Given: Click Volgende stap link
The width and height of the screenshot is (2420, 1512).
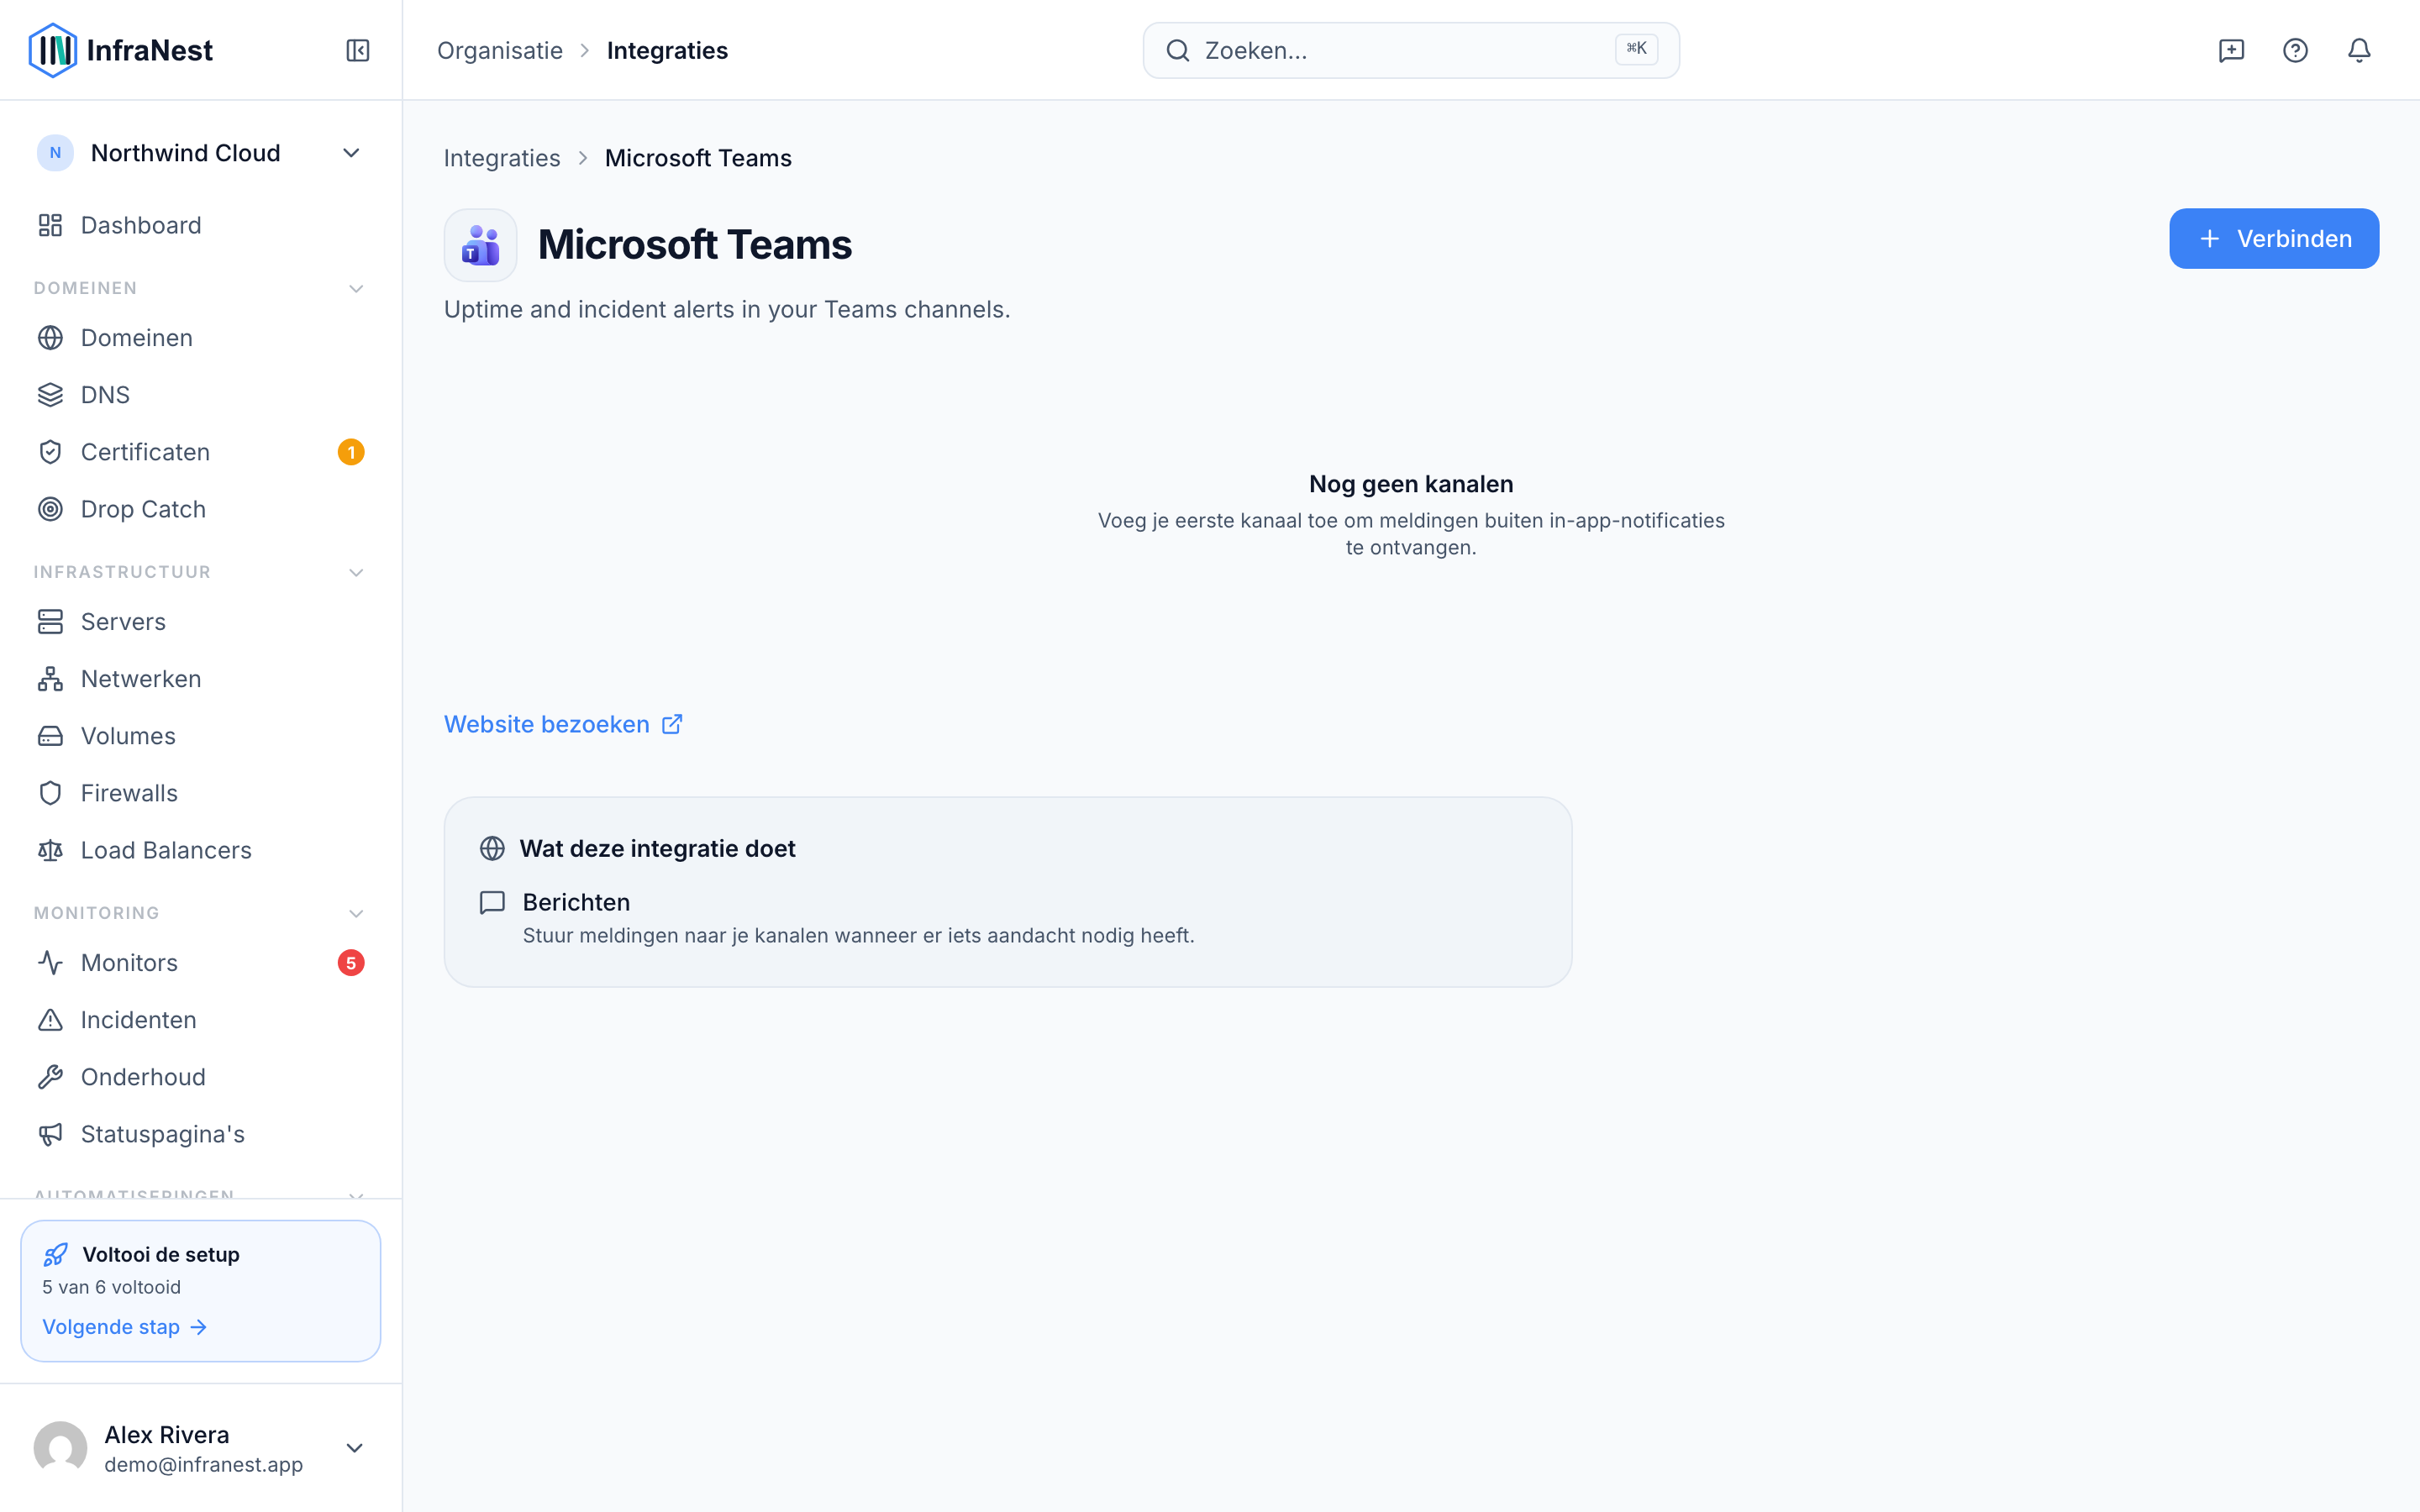Looking at the screenshot, I should pos(124,1327).
